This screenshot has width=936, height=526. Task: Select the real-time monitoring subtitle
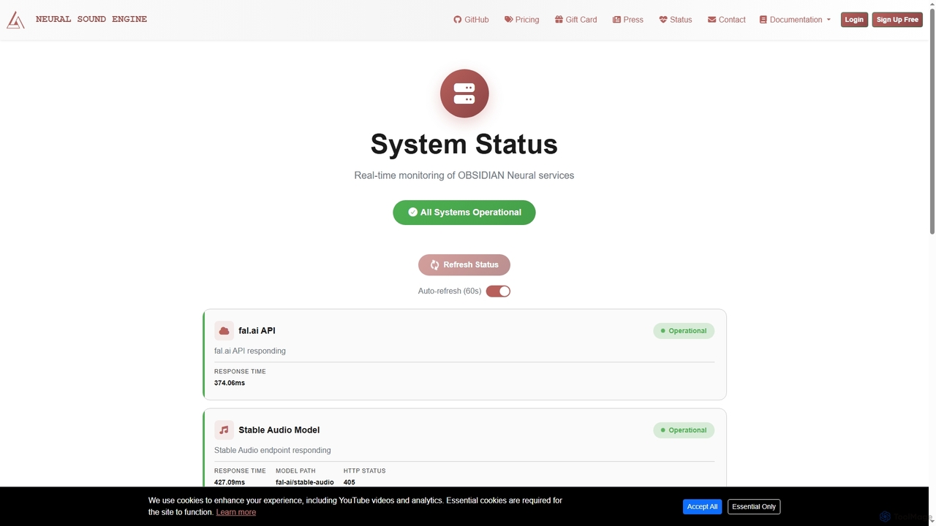point(464,175)
